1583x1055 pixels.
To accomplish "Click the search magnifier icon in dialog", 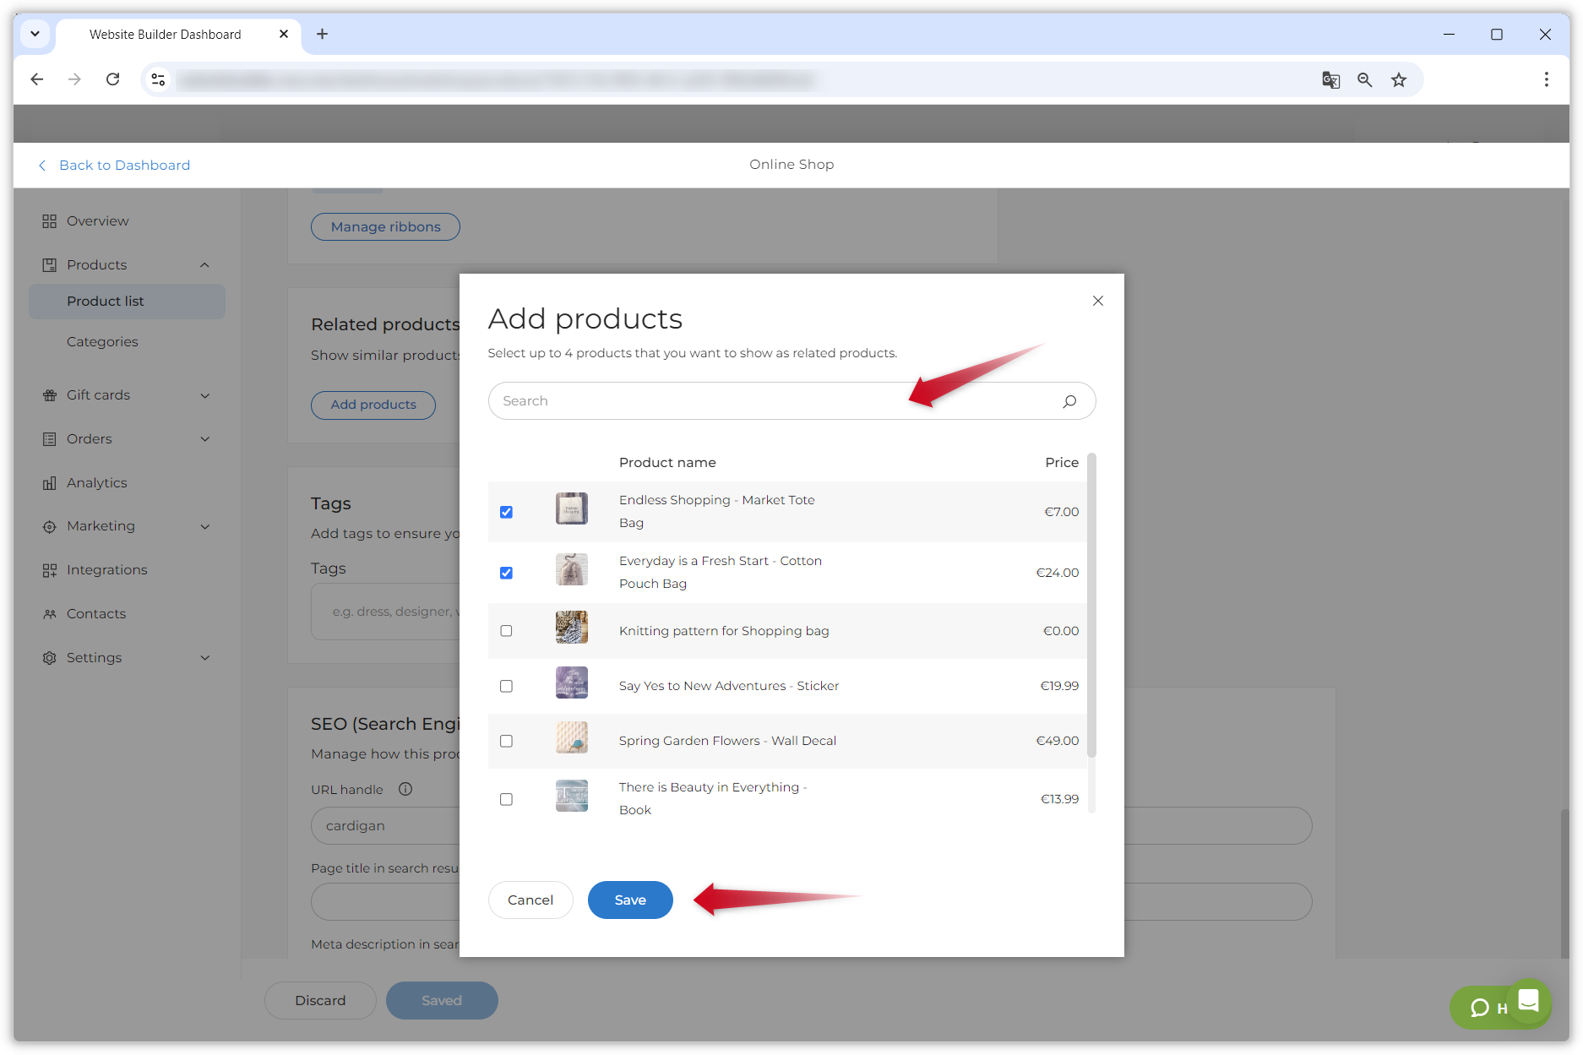I will click(1069, 401).
